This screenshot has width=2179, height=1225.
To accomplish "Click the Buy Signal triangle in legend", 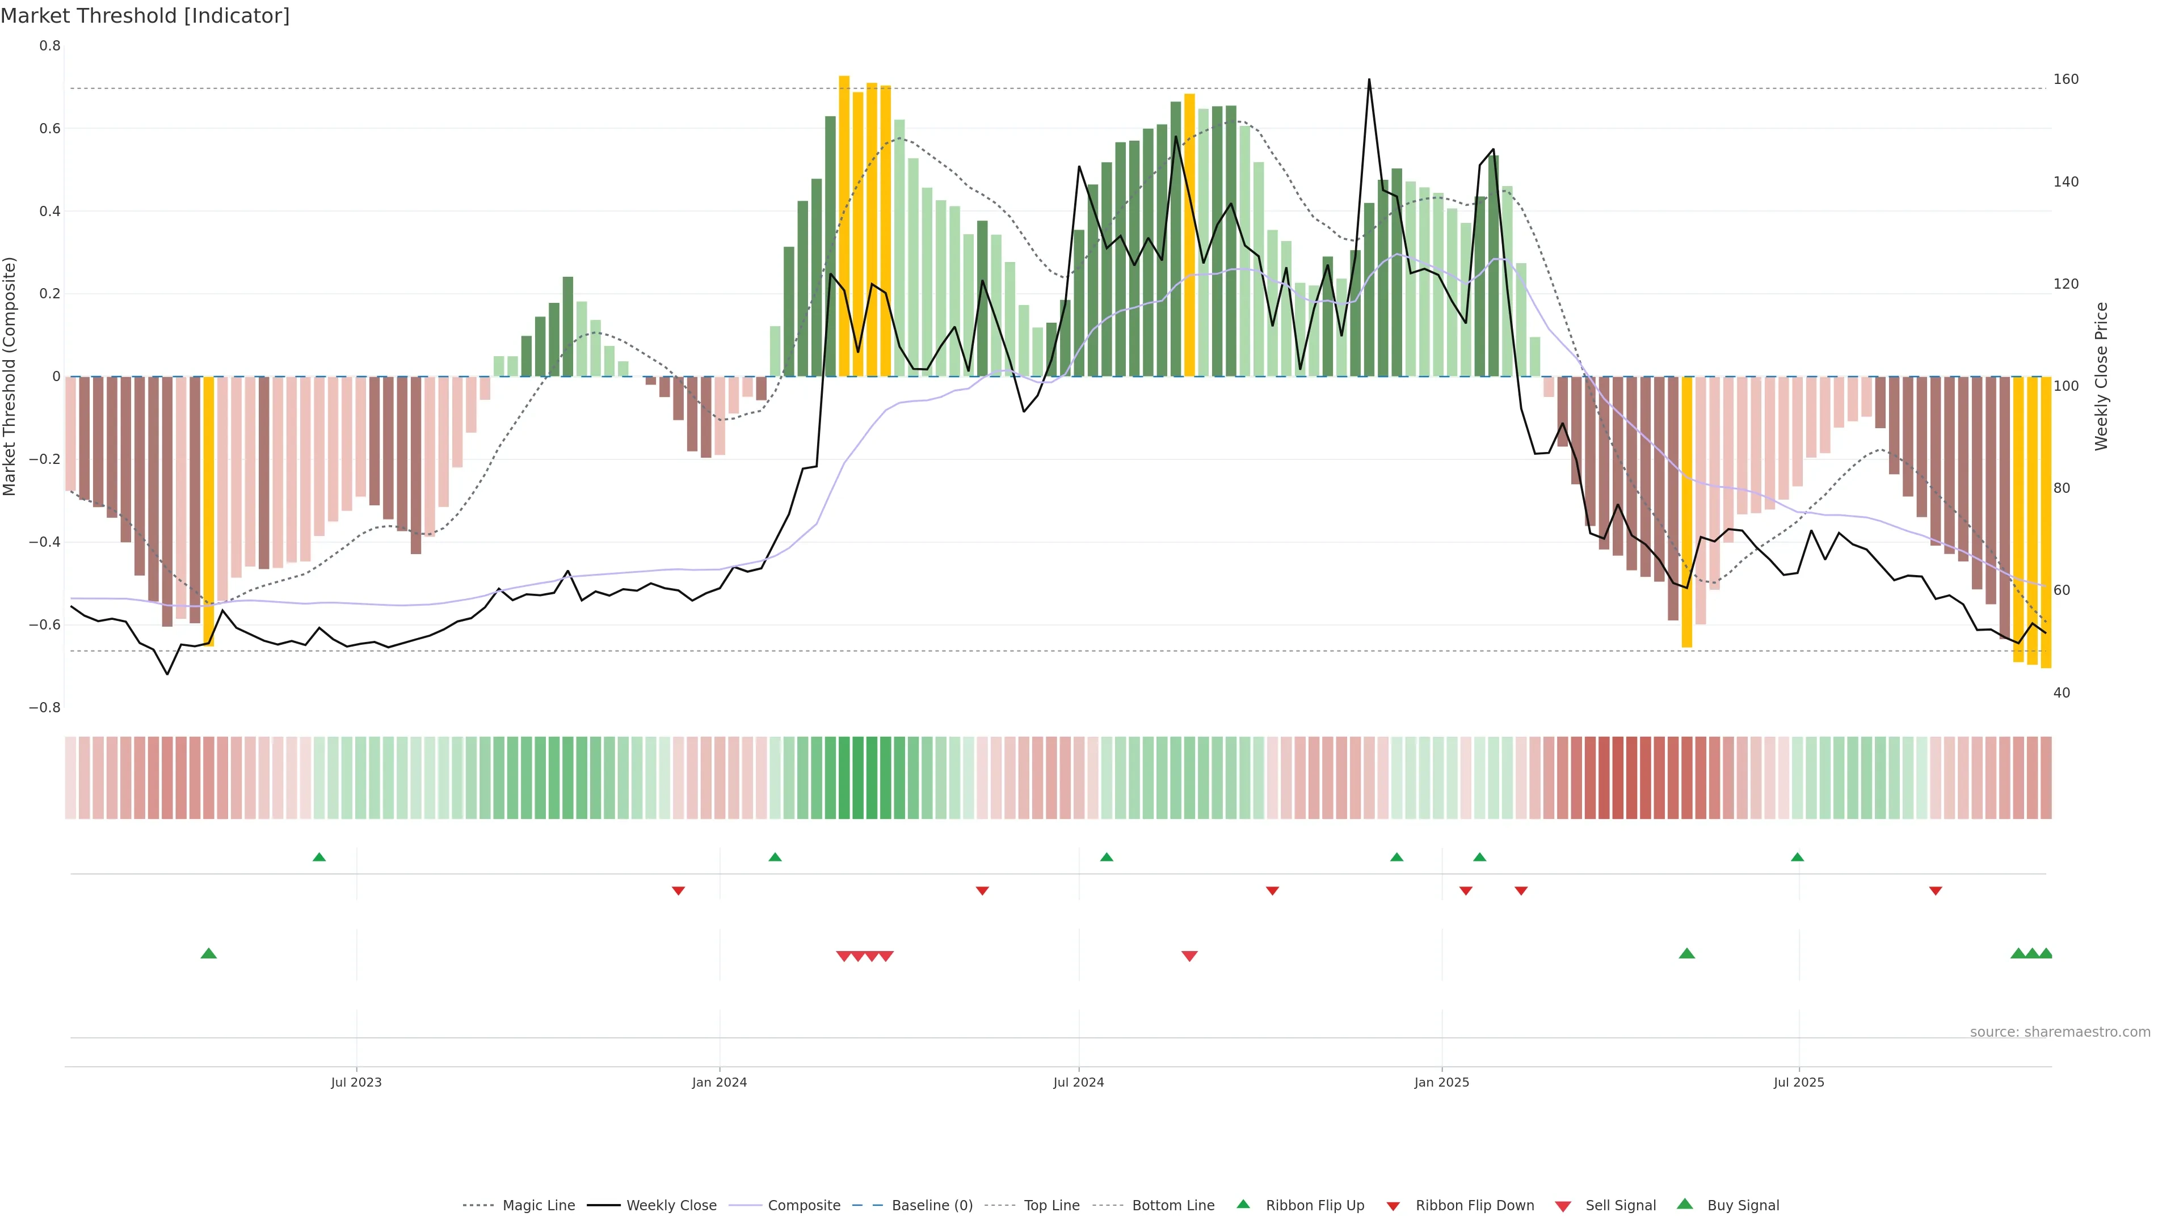I will pos(1685,1204).
